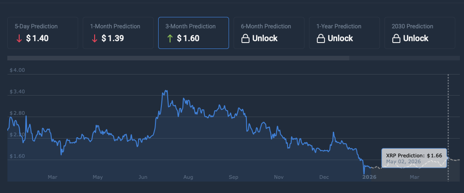Click the lock icon under 1-Year Prediction
The width and height of the screenshot is (464, 193).
click(x=321, y=38)
